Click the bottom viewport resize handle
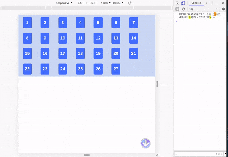Viewport: 228px width, 157px height. coord(87,155)
